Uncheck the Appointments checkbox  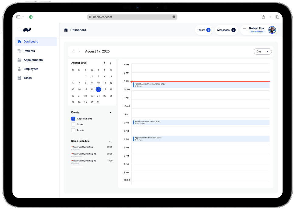coord(73,119)
